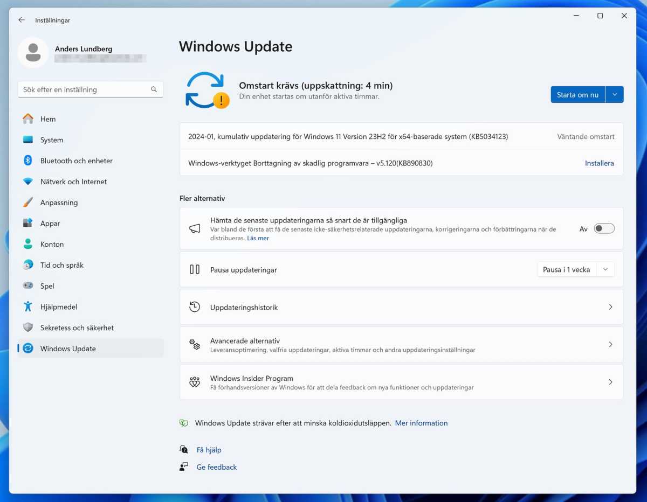Click the Nätverk och Internet wifi icon
Screen dimensions: 647x502
[x=28, y=182]
